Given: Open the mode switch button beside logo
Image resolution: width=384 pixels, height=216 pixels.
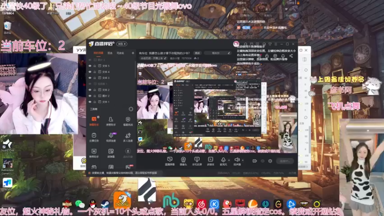Looking at the screenshot, I should click(122, 44).
